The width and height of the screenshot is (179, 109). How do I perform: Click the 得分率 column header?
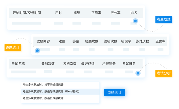point(115,13)
